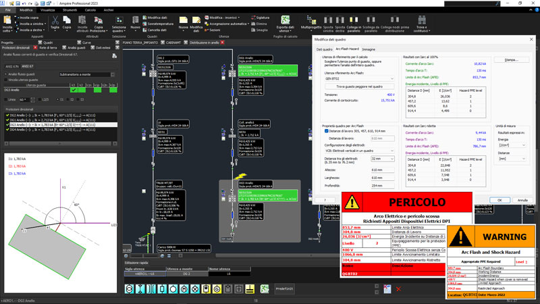The width and height of the screenshot is (540, 304).
Task: Click the Taglia scissors icon
Action: coord(55,21)
